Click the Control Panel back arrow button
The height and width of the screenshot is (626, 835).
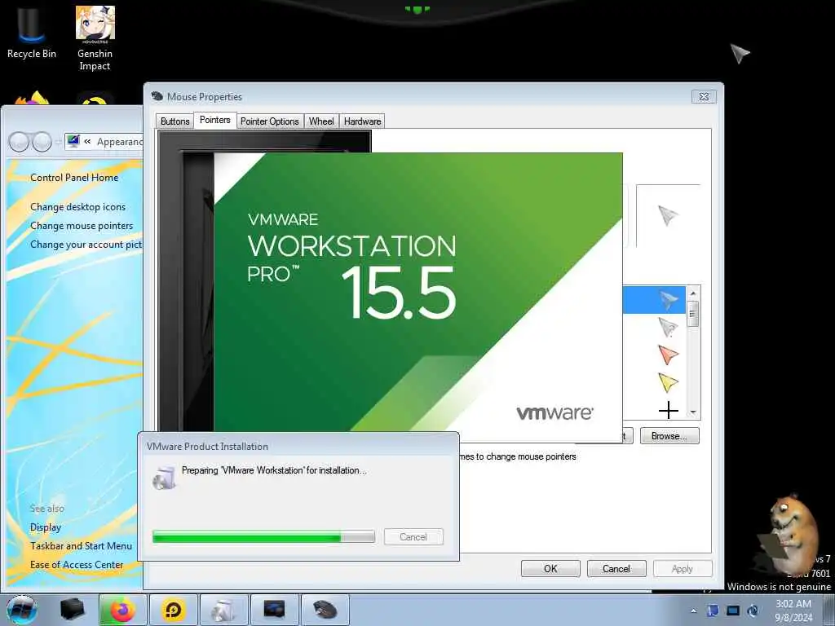(x=19, y=142)
